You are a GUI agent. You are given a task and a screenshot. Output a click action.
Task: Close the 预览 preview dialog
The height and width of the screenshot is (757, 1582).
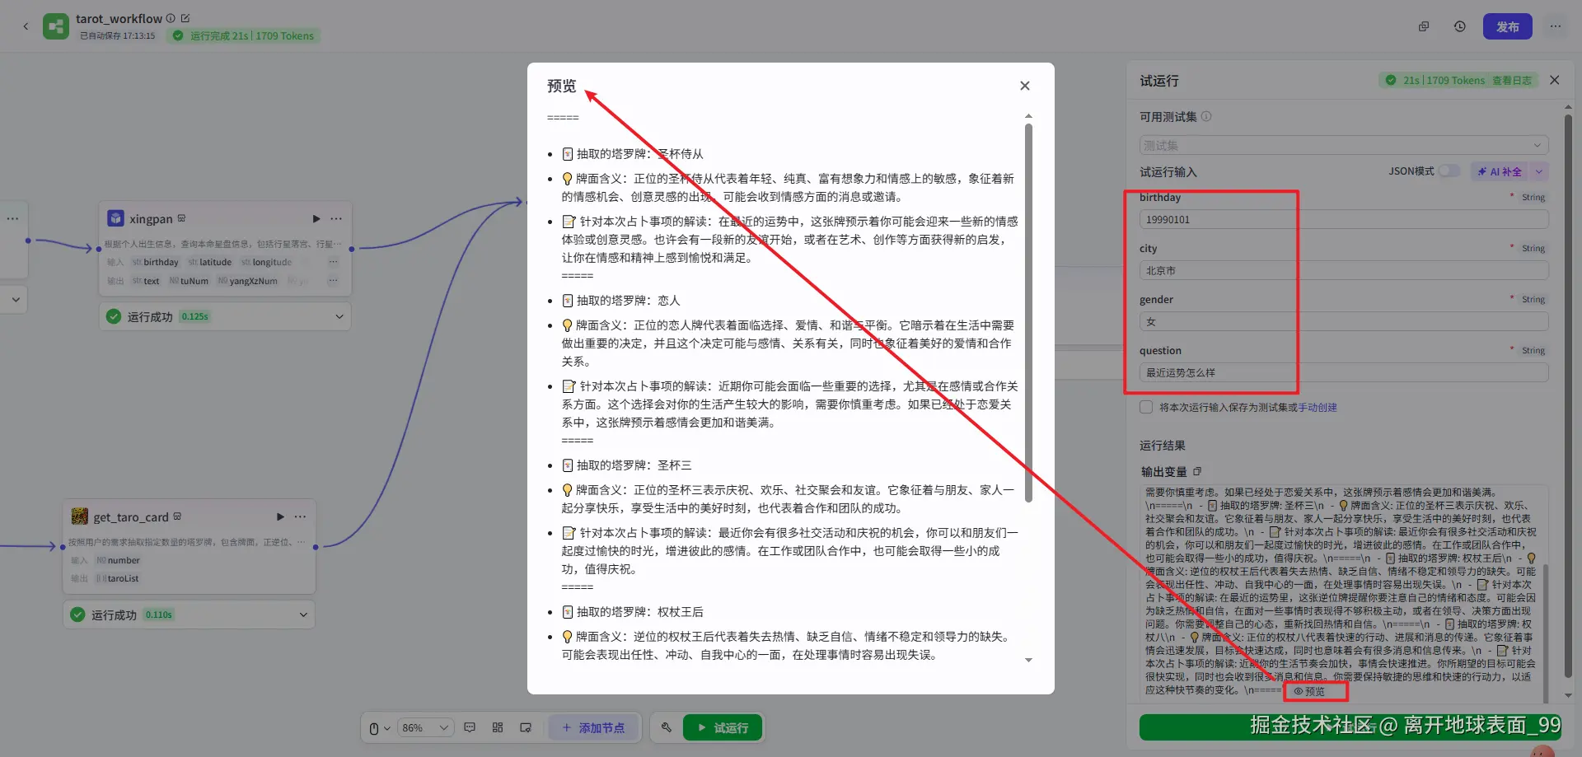click(1024, 86)
